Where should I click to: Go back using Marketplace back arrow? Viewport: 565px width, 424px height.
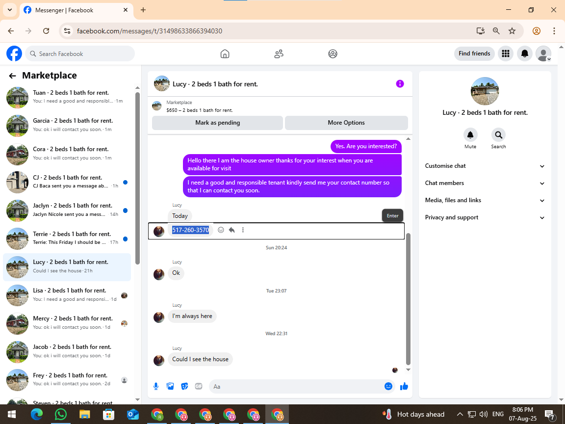12,76
